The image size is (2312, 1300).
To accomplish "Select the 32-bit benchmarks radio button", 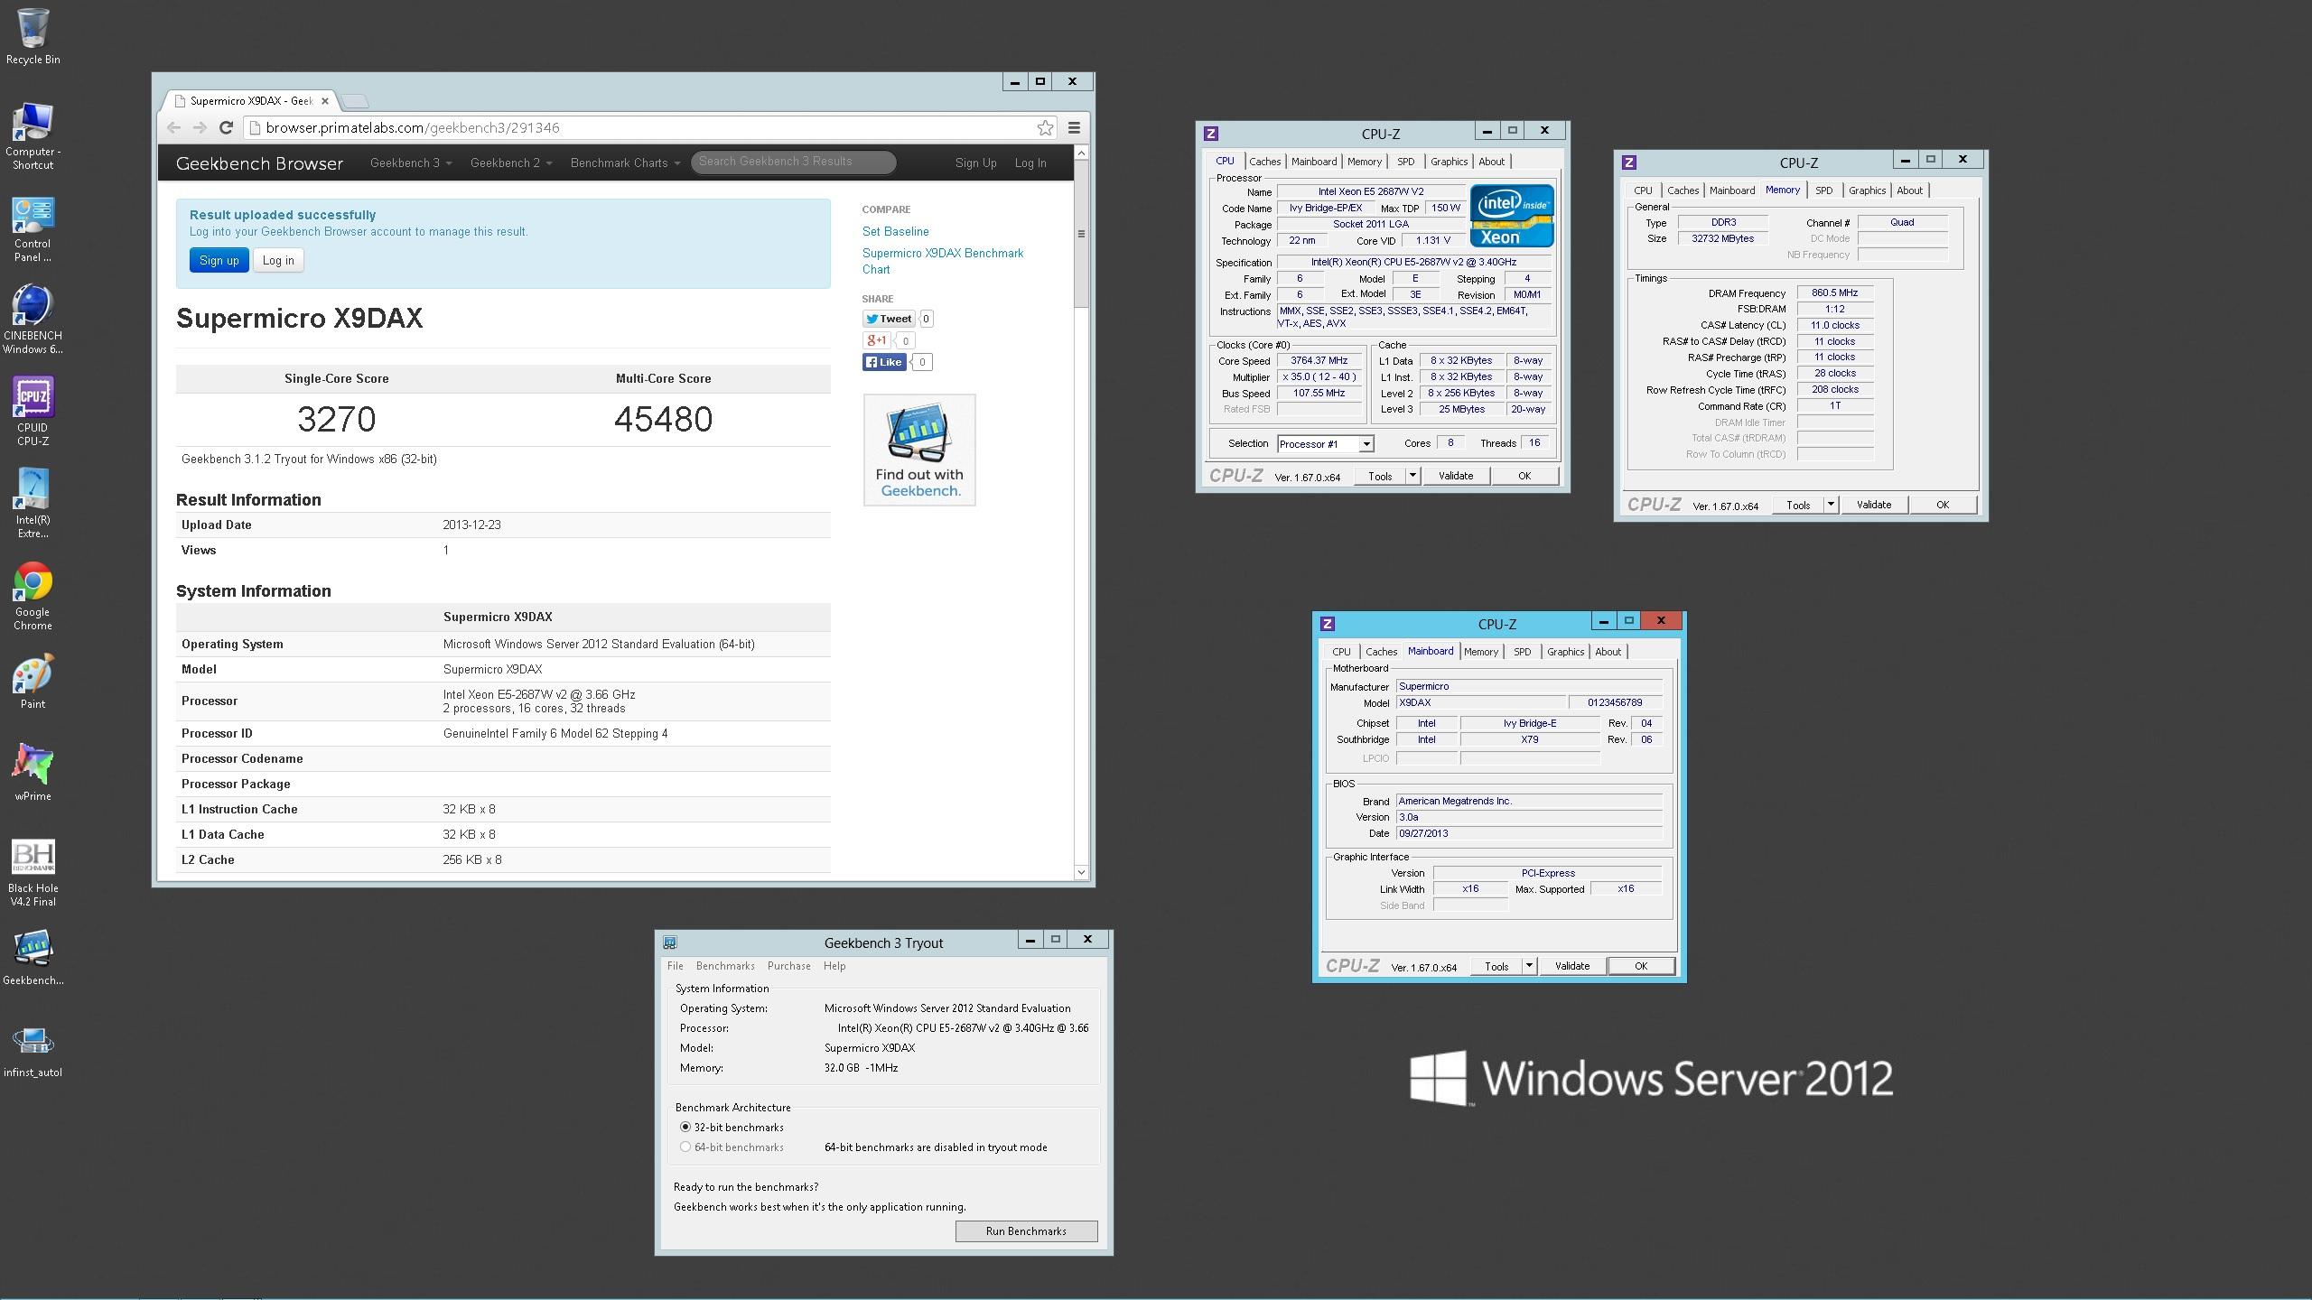I will click(685, 1127).
